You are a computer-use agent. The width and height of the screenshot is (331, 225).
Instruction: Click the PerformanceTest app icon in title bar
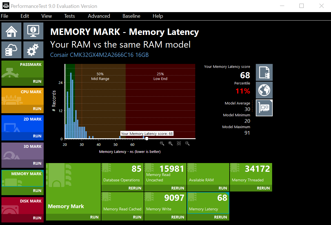click(x=6, y=6)
